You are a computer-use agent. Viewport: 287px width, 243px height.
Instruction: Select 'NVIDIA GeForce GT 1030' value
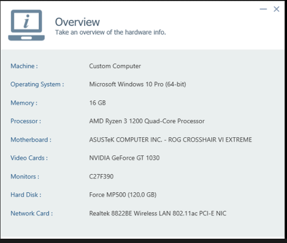(124, 158)
